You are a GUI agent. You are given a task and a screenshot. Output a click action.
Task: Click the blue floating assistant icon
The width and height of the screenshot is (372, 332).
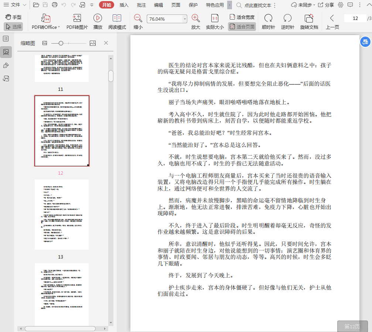[365, 42]
